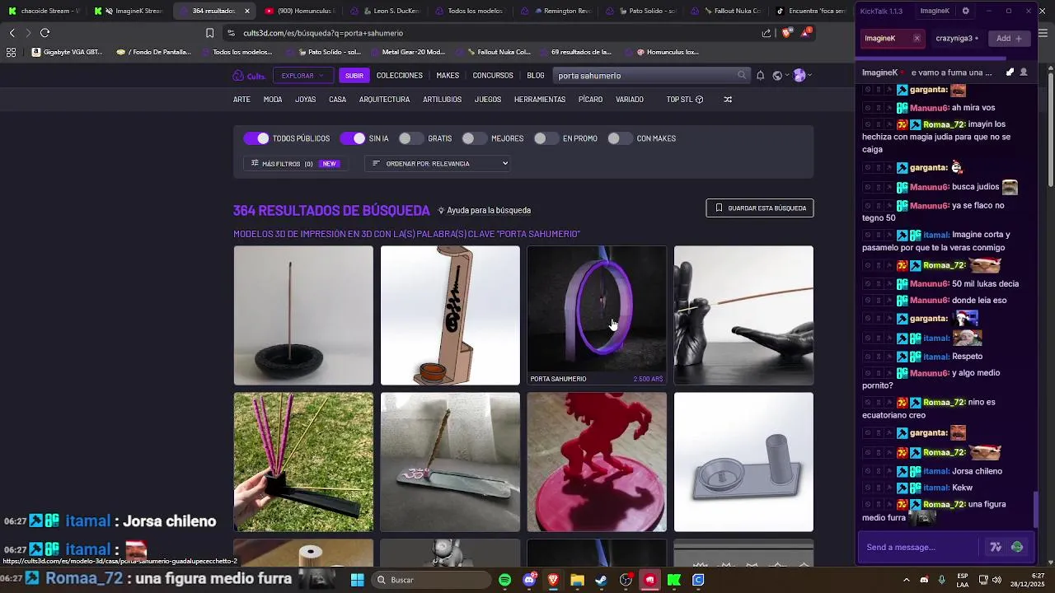
Task: Open File Explorer from the taskbar
Action: point(577,580)
